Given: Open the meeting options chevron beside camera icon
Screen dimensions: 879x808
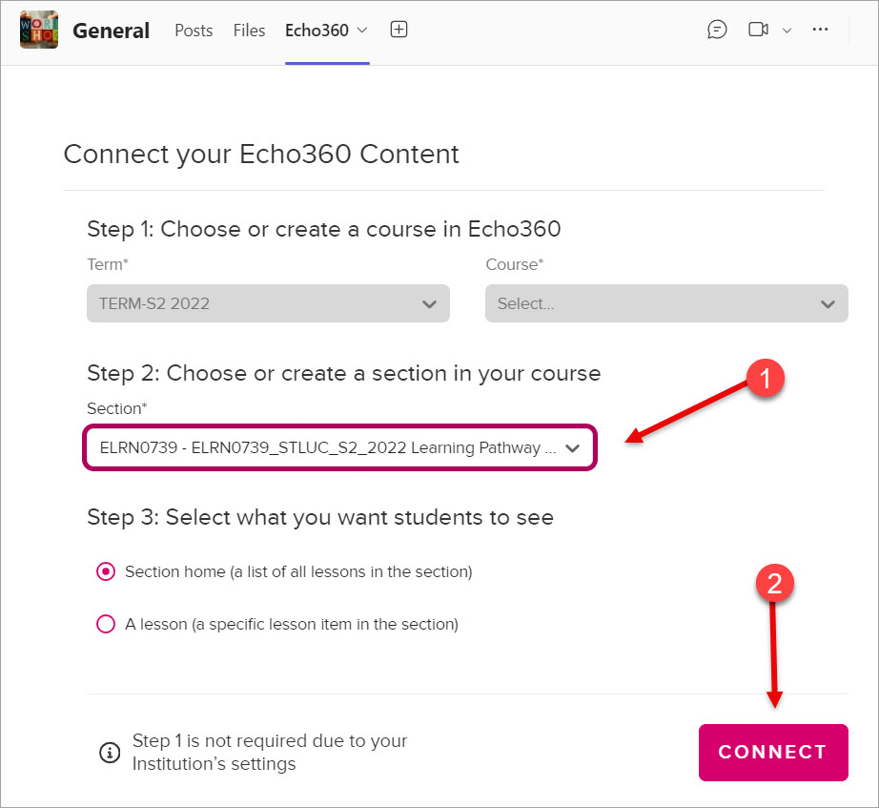Looking at the screenshot, I should [786, 30].
